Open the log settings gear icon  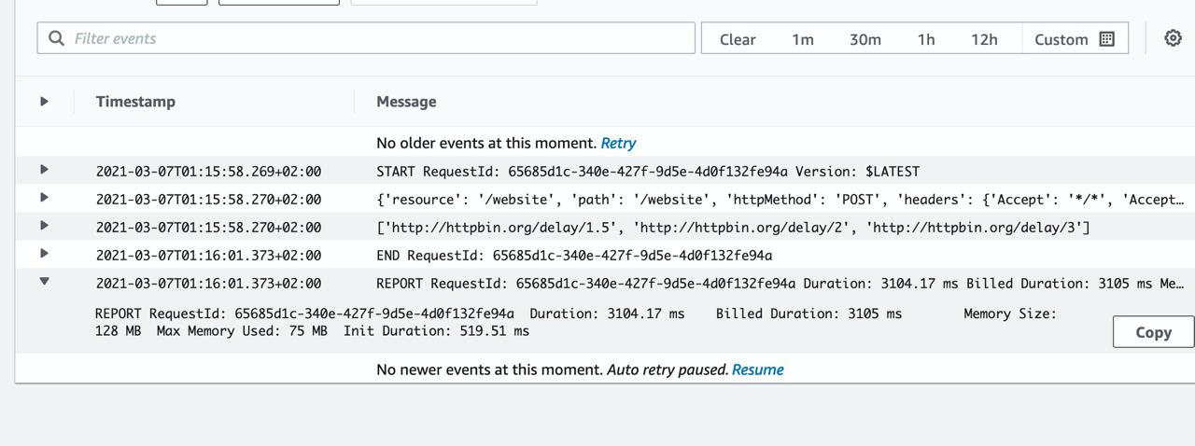pos(1173,38)
